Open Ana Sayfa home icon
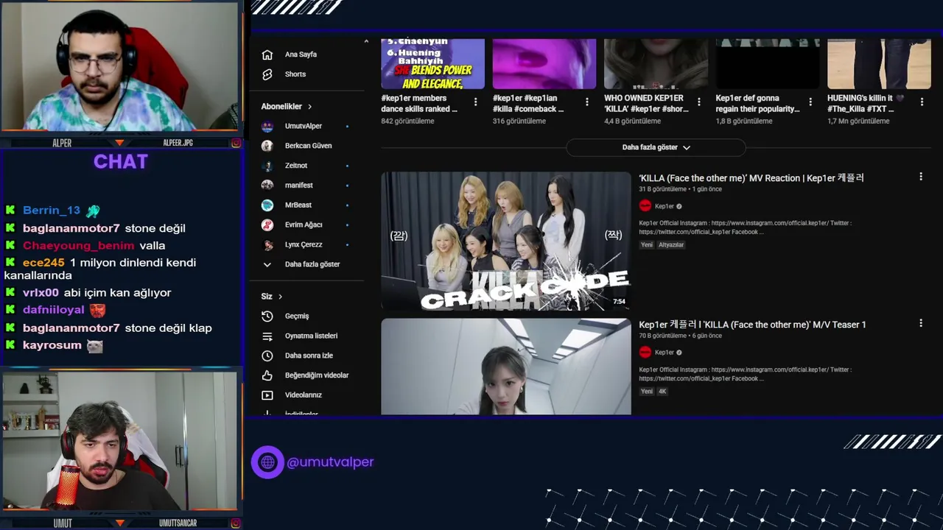Viewport: 943px width, 530px height. pos(267,54)
